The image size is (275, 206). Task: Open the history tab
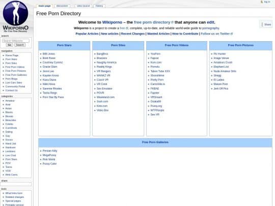pyautogui.click(x=99, y=6)
